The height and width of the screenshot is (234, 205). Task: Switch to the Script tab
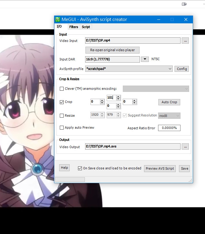pos(86,27)
